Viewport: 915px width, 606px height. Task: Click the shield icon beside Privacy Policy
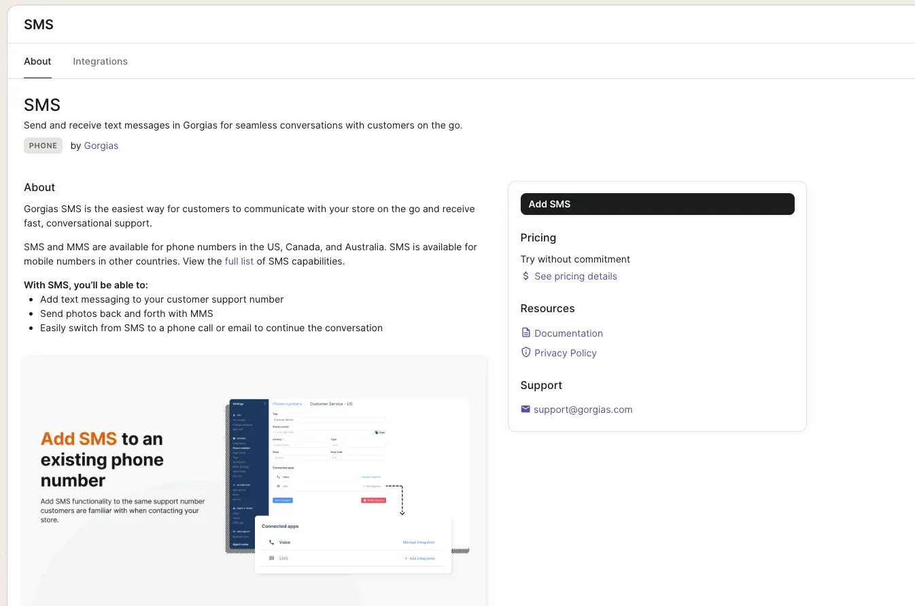525,352
